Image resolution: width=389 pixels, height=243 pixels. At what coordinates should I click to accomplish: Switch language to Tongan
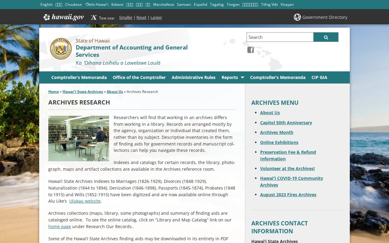click(x=233, y=4)
